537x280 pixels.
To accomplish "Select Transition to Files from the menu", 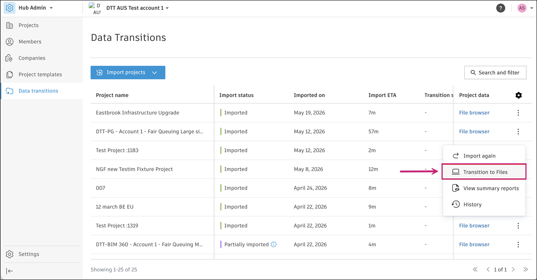I will coord(484,172).
